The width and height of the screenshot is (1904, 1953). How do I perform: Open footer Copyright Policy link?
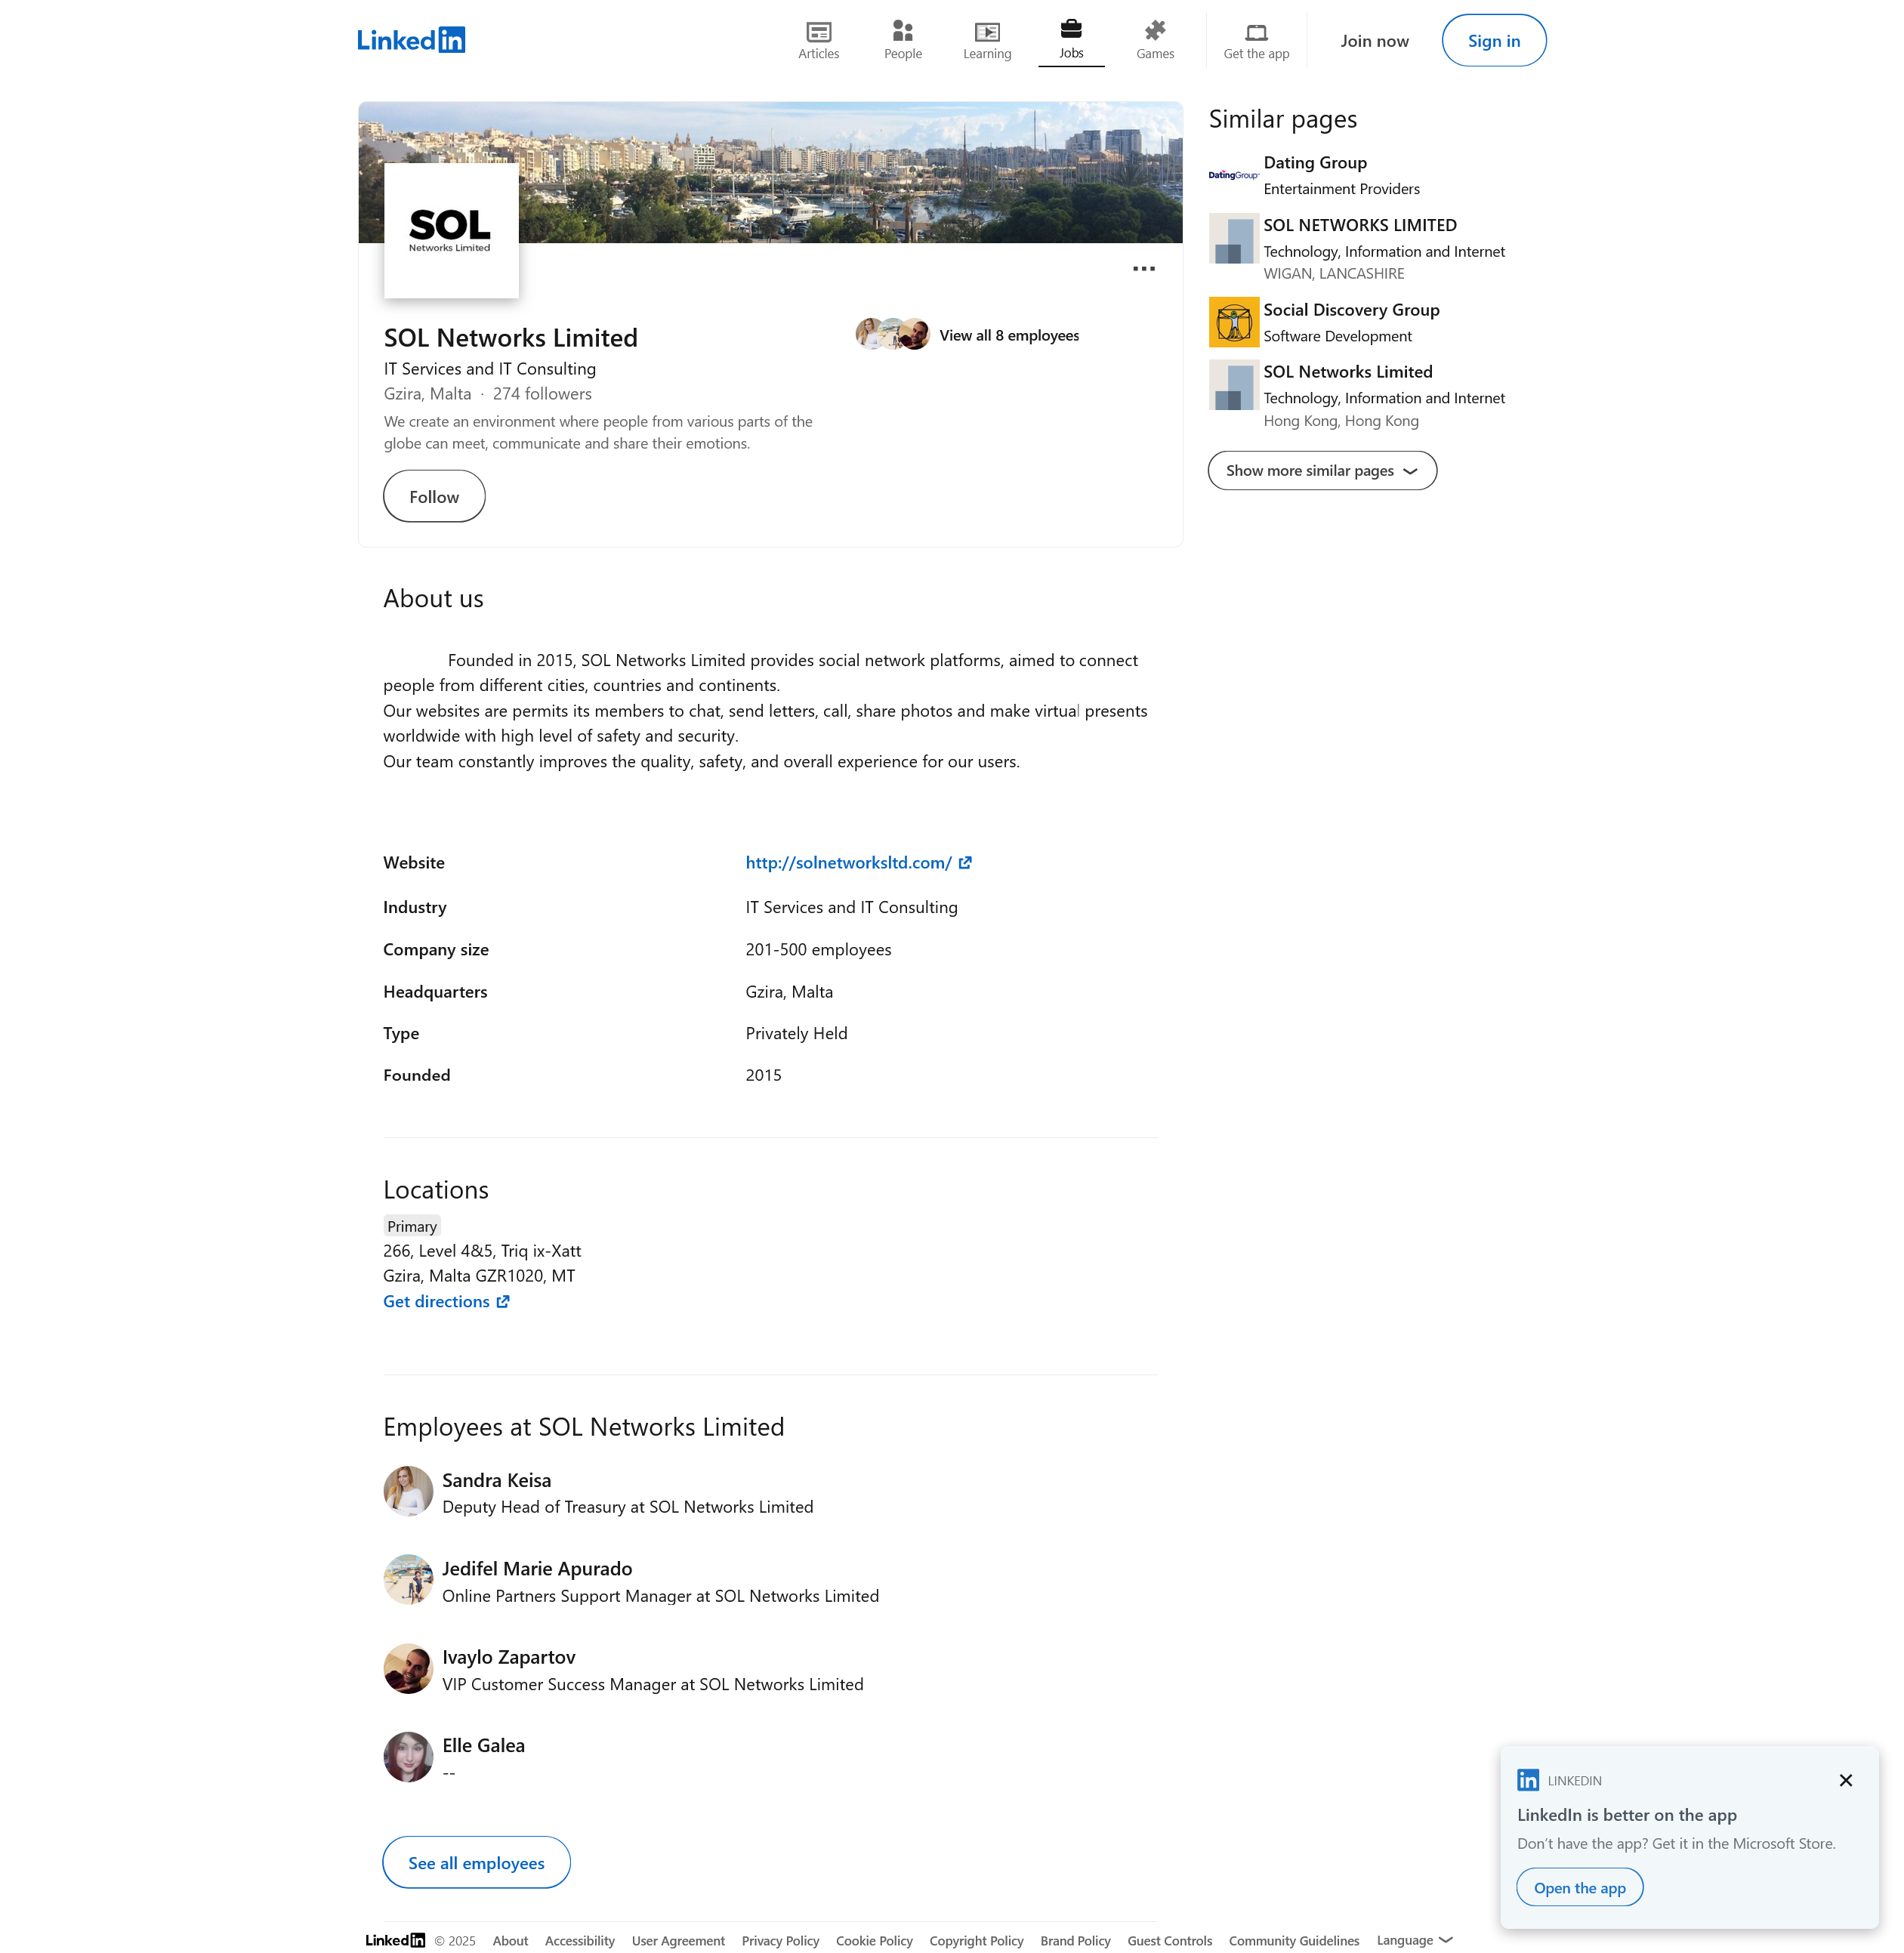click(976, 1941)
